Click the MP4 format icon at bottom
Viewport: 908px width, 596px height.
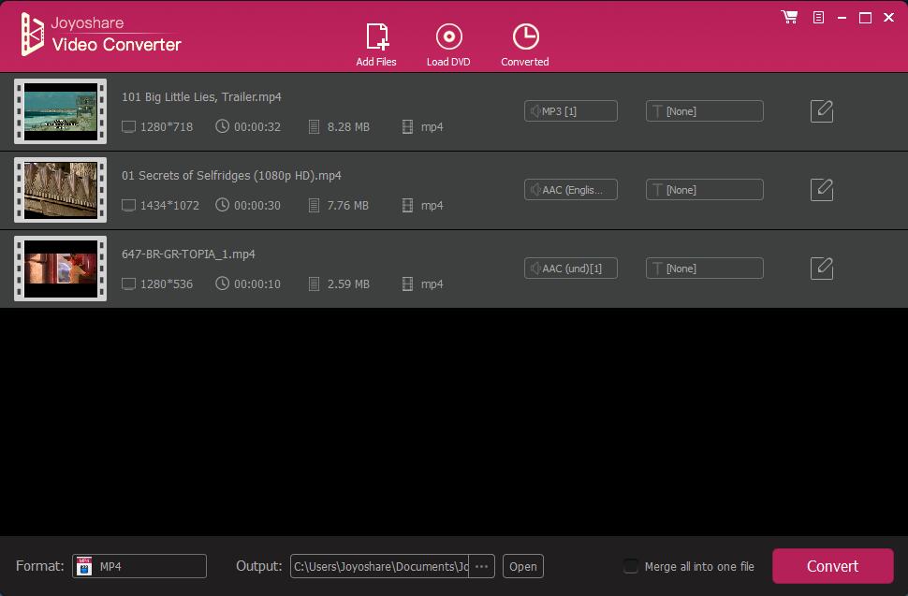pyautogui.click(x=84, y=566)
